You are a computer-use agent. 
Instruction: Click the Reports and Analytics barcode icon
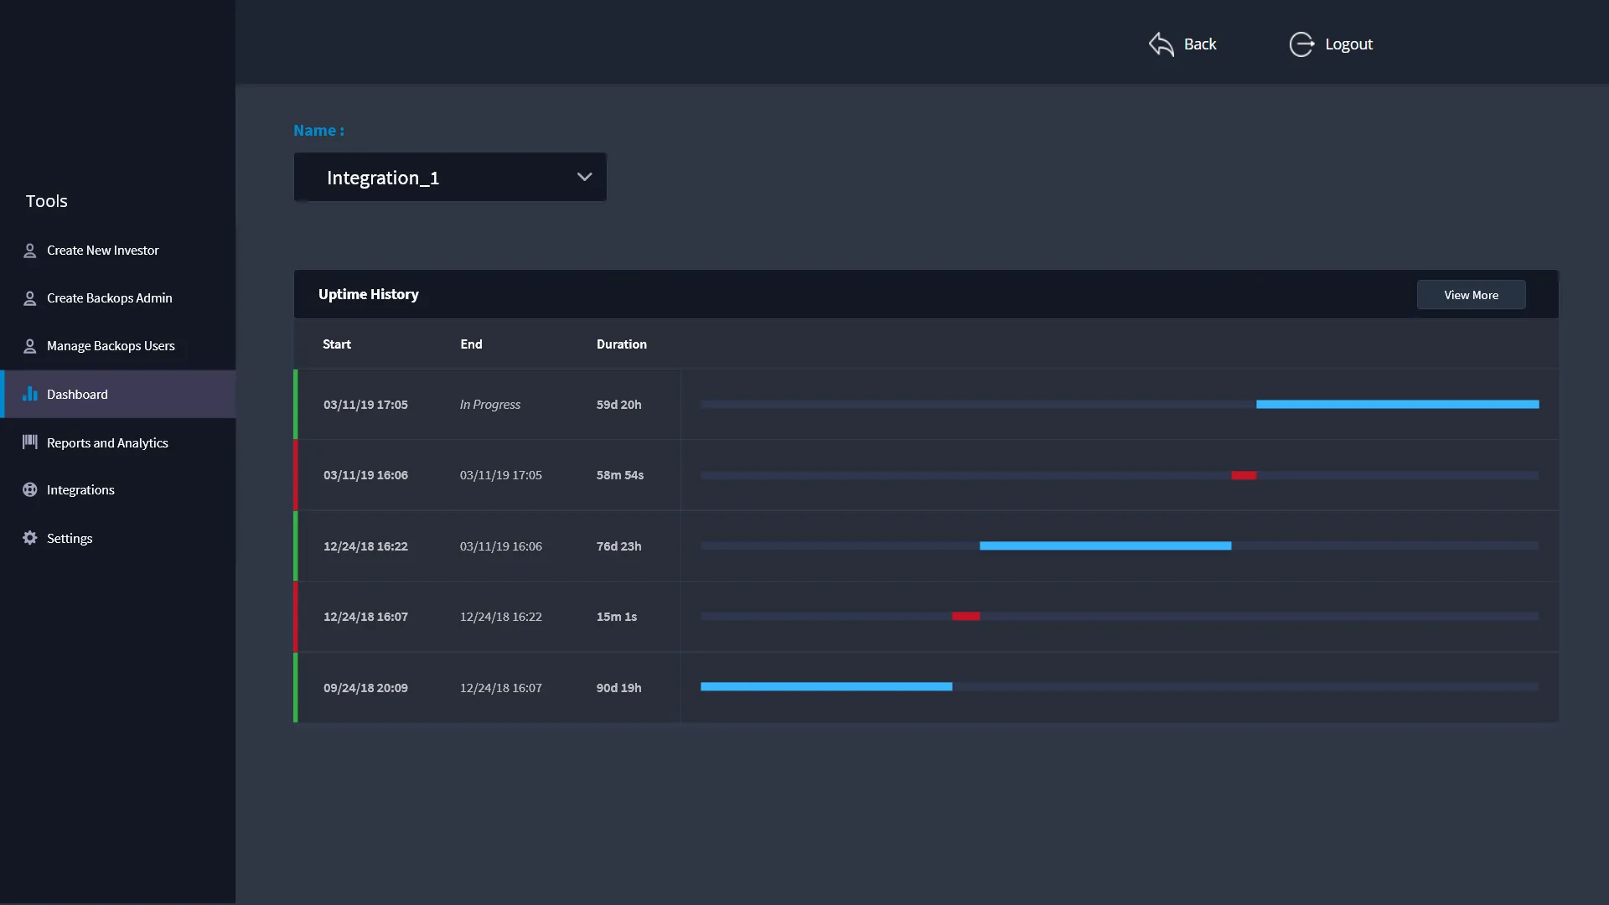click(x=30, y=442)
